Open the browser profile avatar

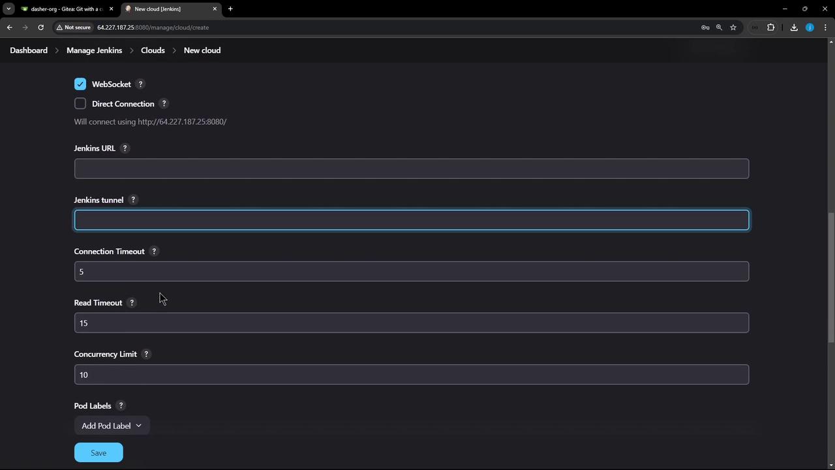[810, 27]
